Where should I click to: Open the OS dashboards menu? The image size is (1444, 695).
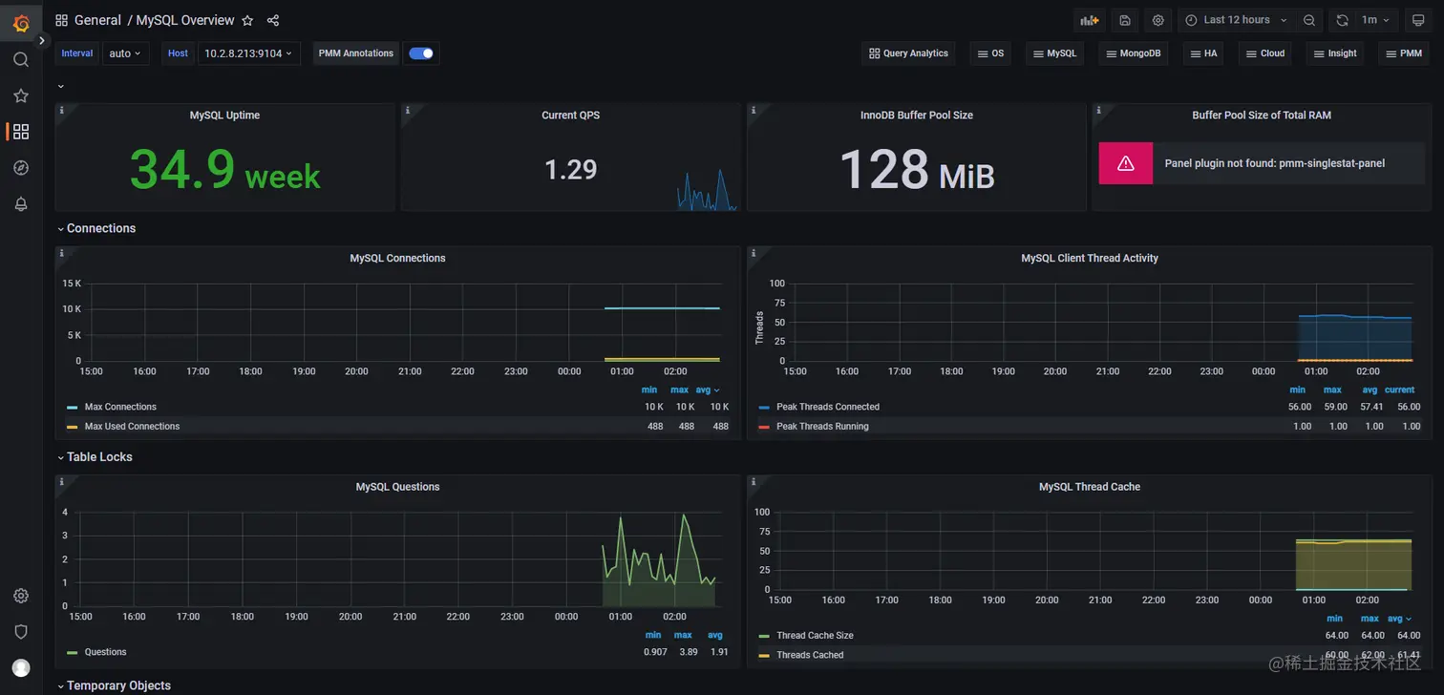tap(991, 53)
